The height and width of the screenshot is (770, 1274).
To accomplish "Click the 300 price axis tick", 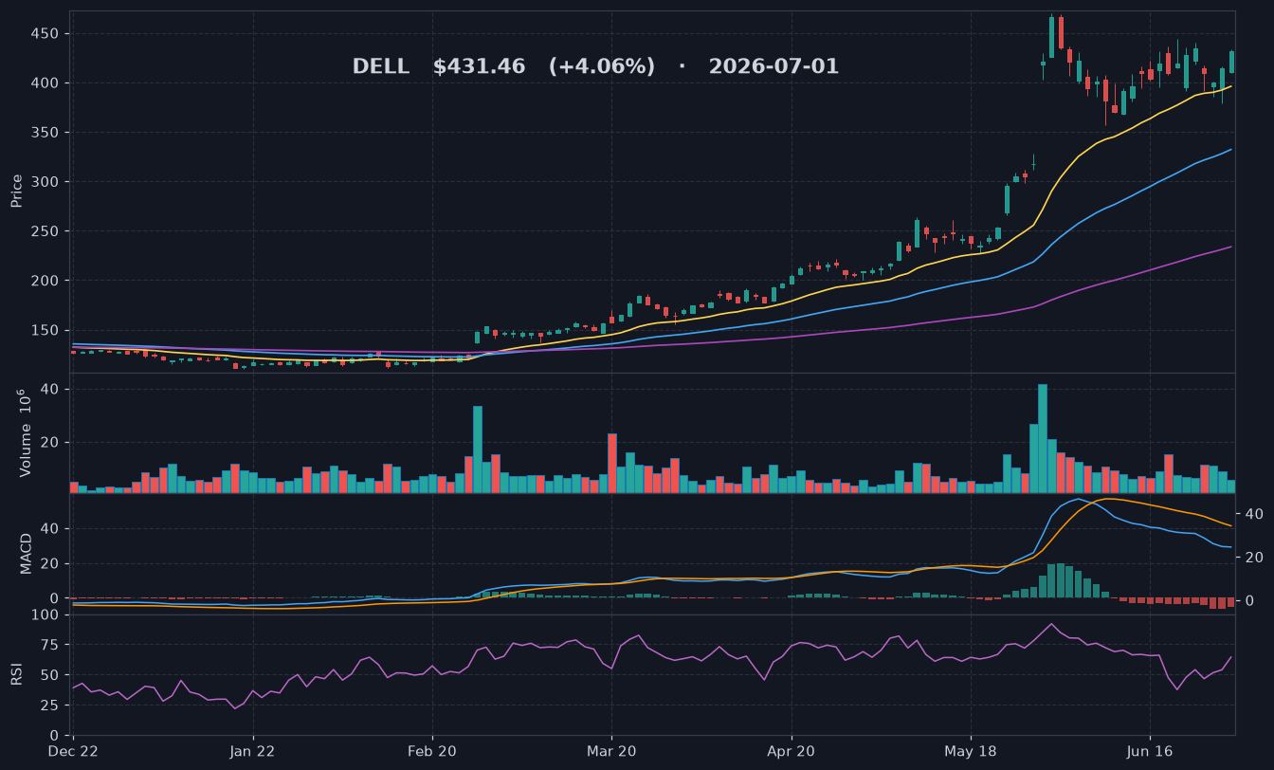I will click(46, 182).
